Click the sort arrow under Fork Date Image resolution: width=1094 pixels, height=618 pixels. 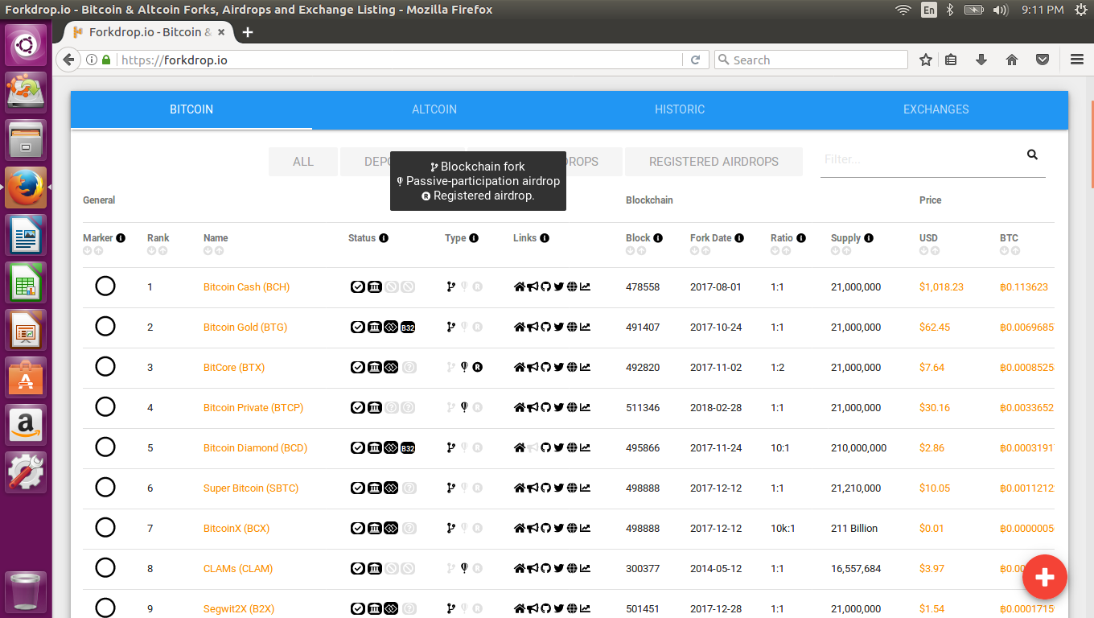coord(694,250)
